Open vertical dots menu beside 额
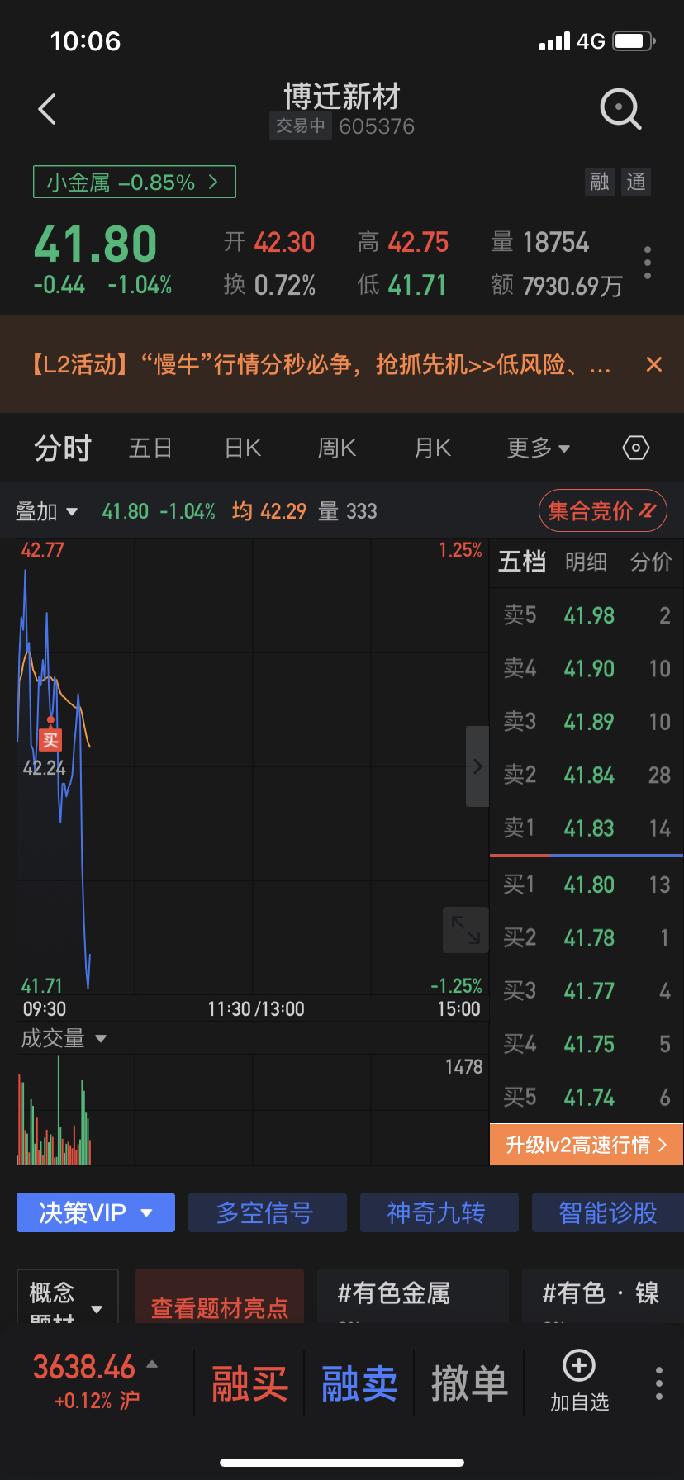Screen dimensions: 684x1480 [648, 263]
